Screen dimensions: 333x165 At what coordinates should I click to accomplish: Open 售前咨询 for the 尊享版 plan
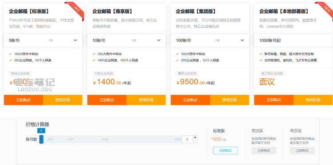[146, 100]
